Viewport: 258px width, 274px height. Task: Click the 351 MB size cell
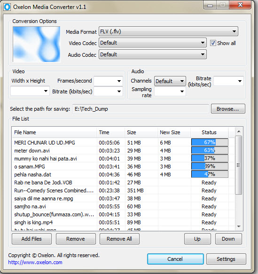135,190
